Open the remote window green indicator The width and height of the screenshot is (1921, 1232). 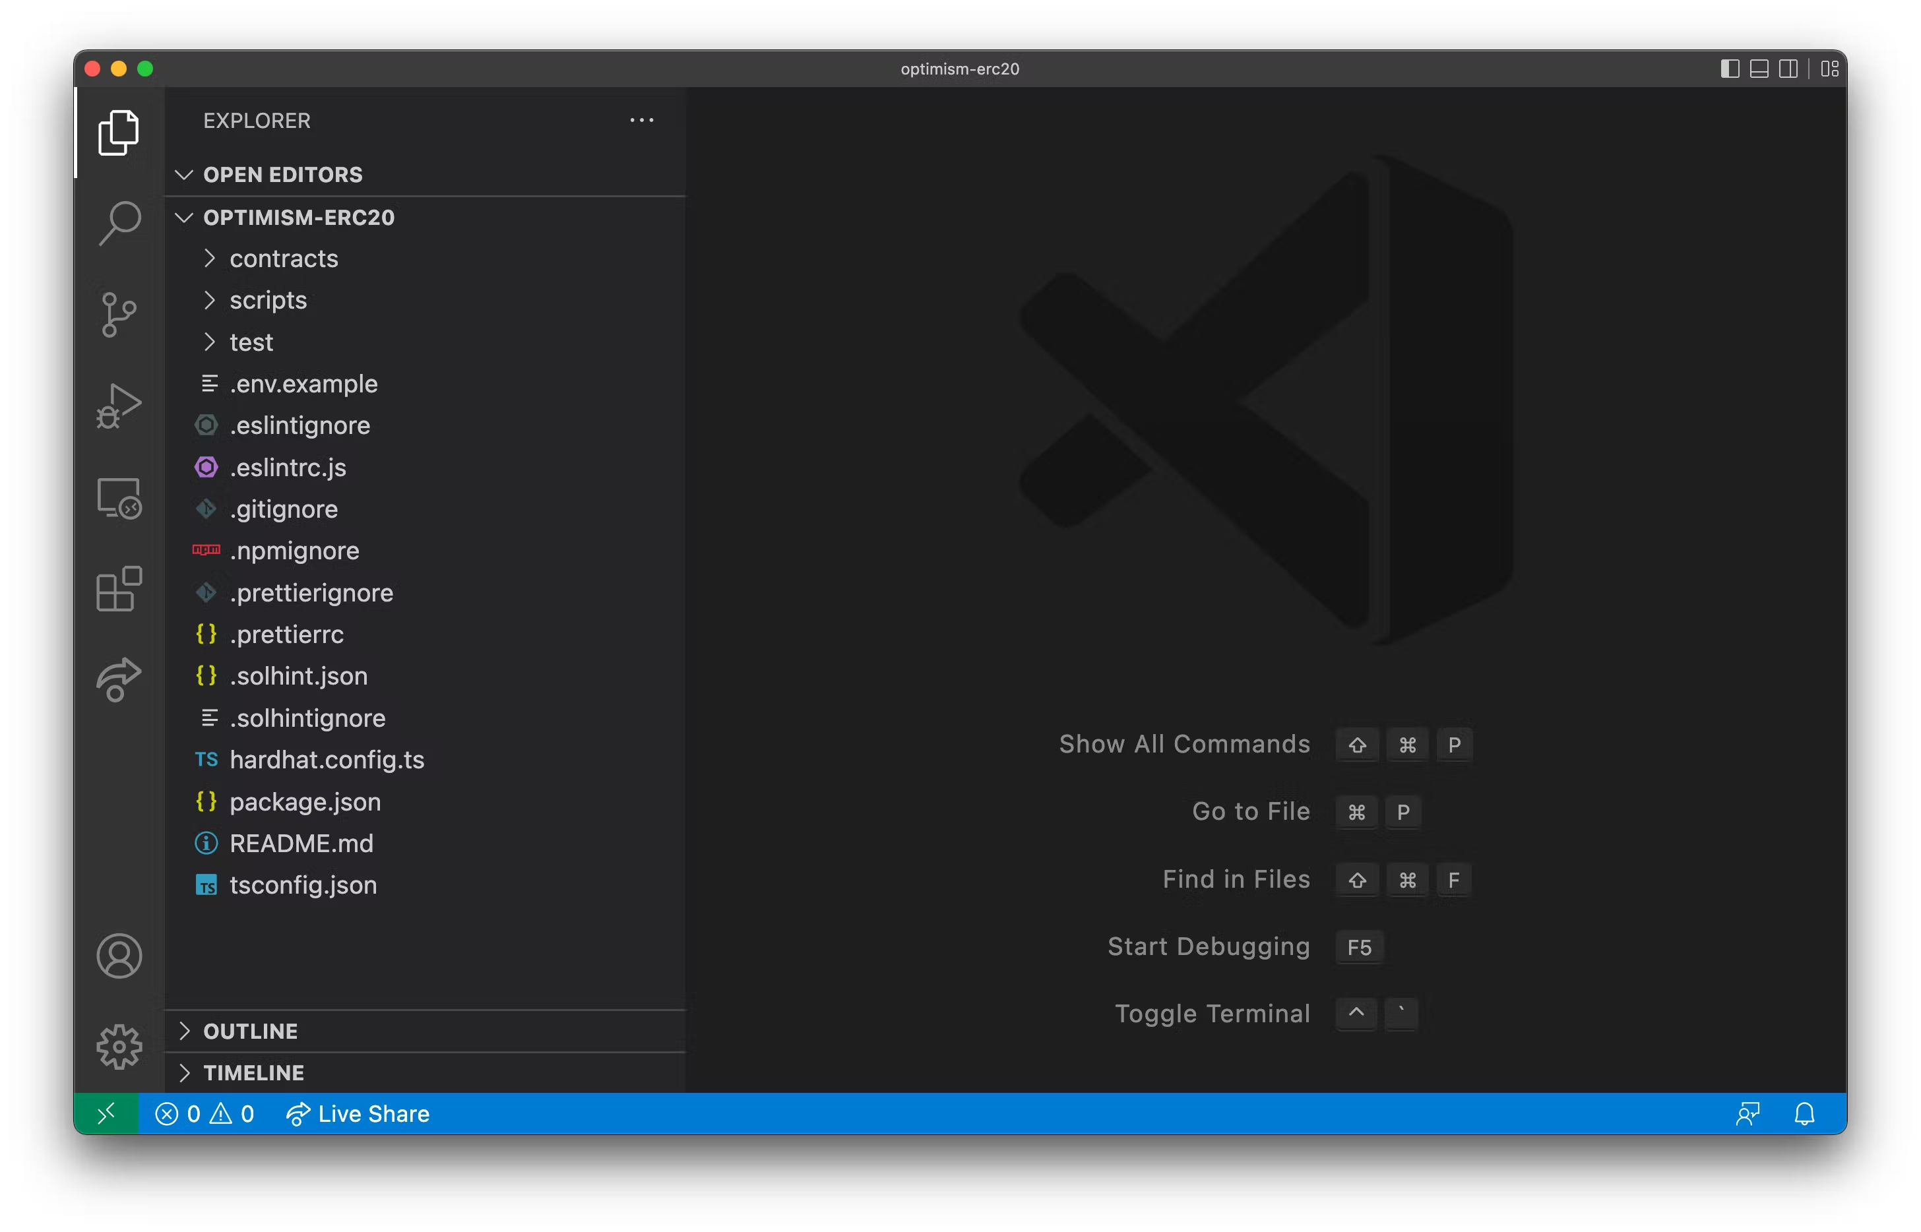[106, 1113]
